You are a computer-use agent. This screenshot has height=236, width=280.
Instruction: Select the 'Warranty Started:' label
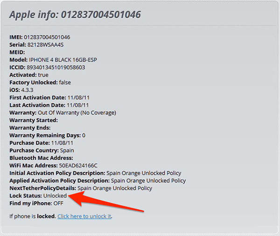coord(34,120)
